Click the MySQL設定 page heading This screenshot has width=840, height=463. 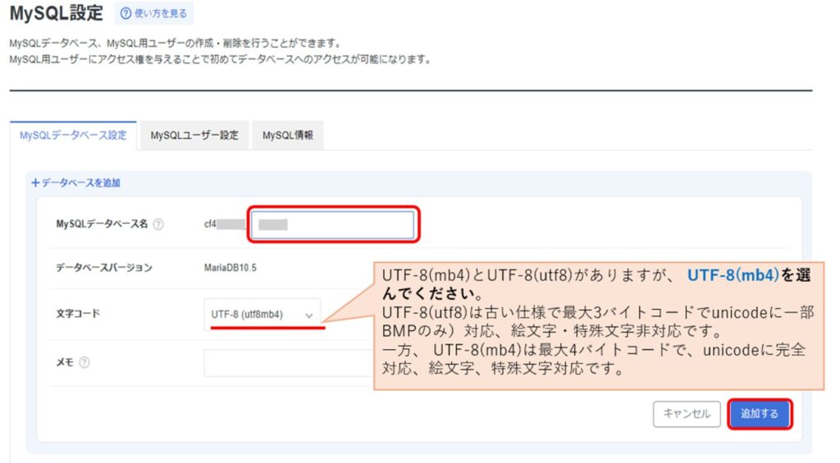[57, 13]
